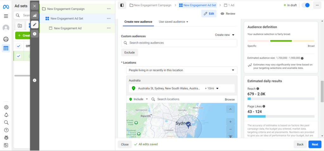Click the audience definition gauge bar
This screenshot has height=151, width=324.
[x=281, y=41]
